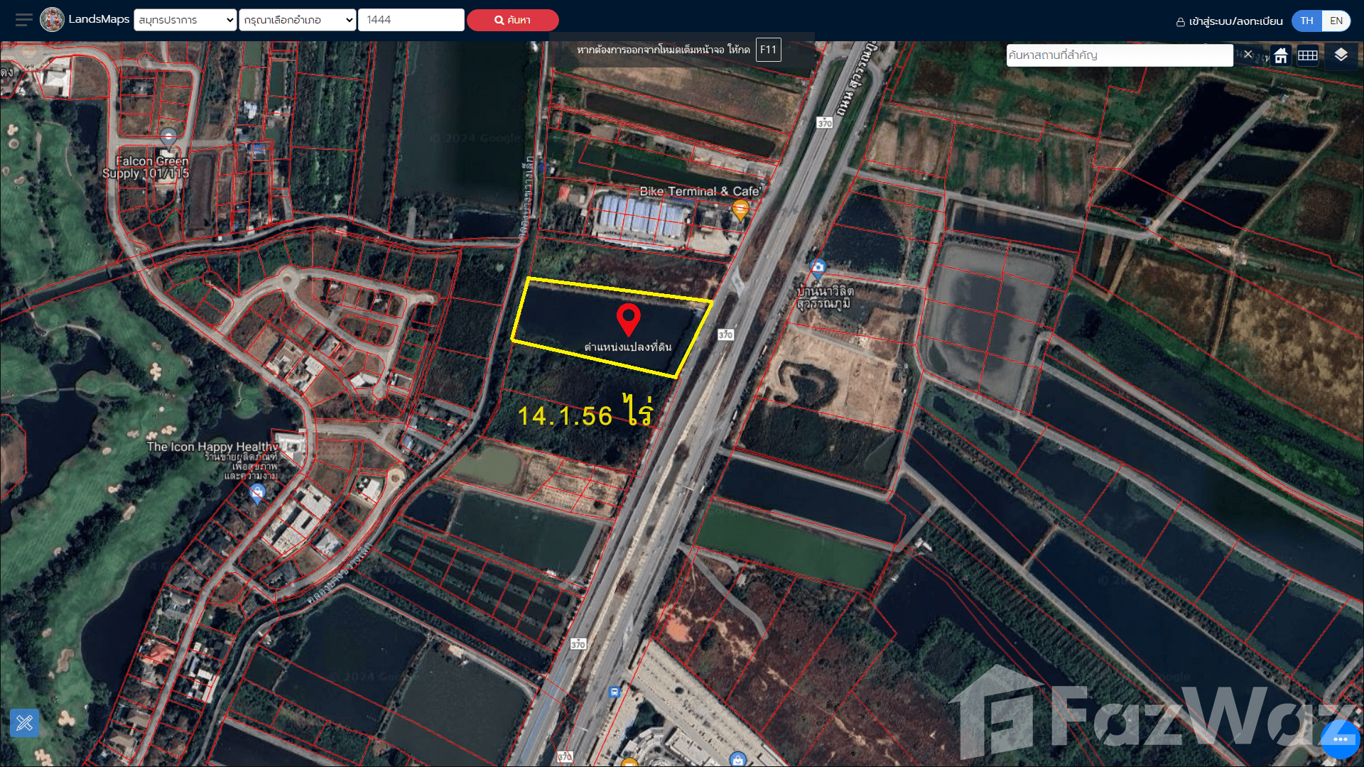Switch language to TH
The image size is (1364, 767).
[x=1306, y=21]
